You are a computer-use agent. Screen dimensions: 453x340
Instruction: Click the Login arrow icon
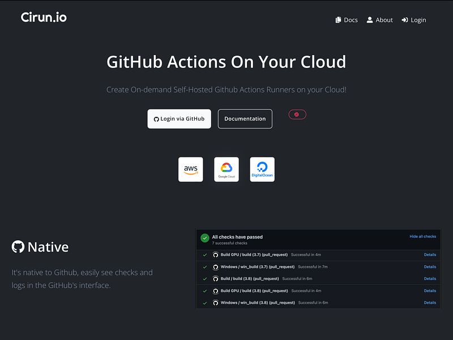(405, 20)
